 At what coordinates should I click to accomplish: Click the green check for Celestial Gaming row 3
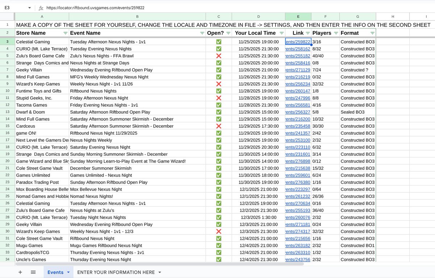pyautogui.click(x=219, y=42)
